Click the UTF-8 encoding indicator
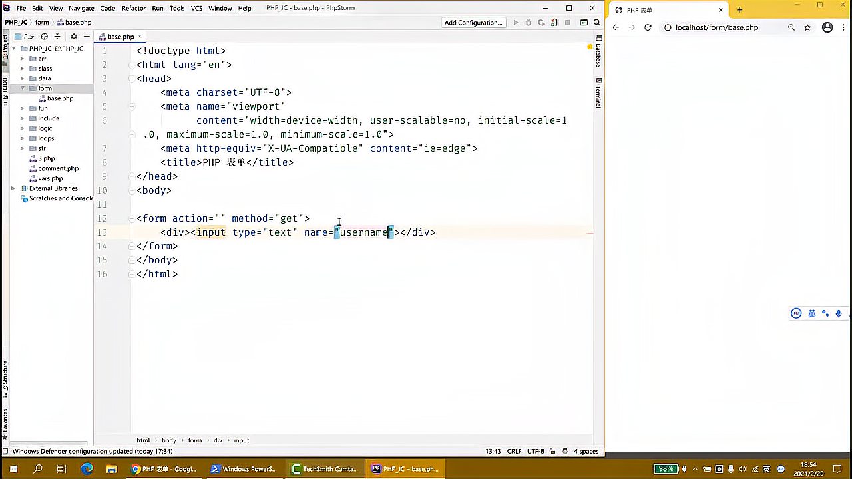The height and width of the screenshot is (479, 852). click(x=536, y=452)
